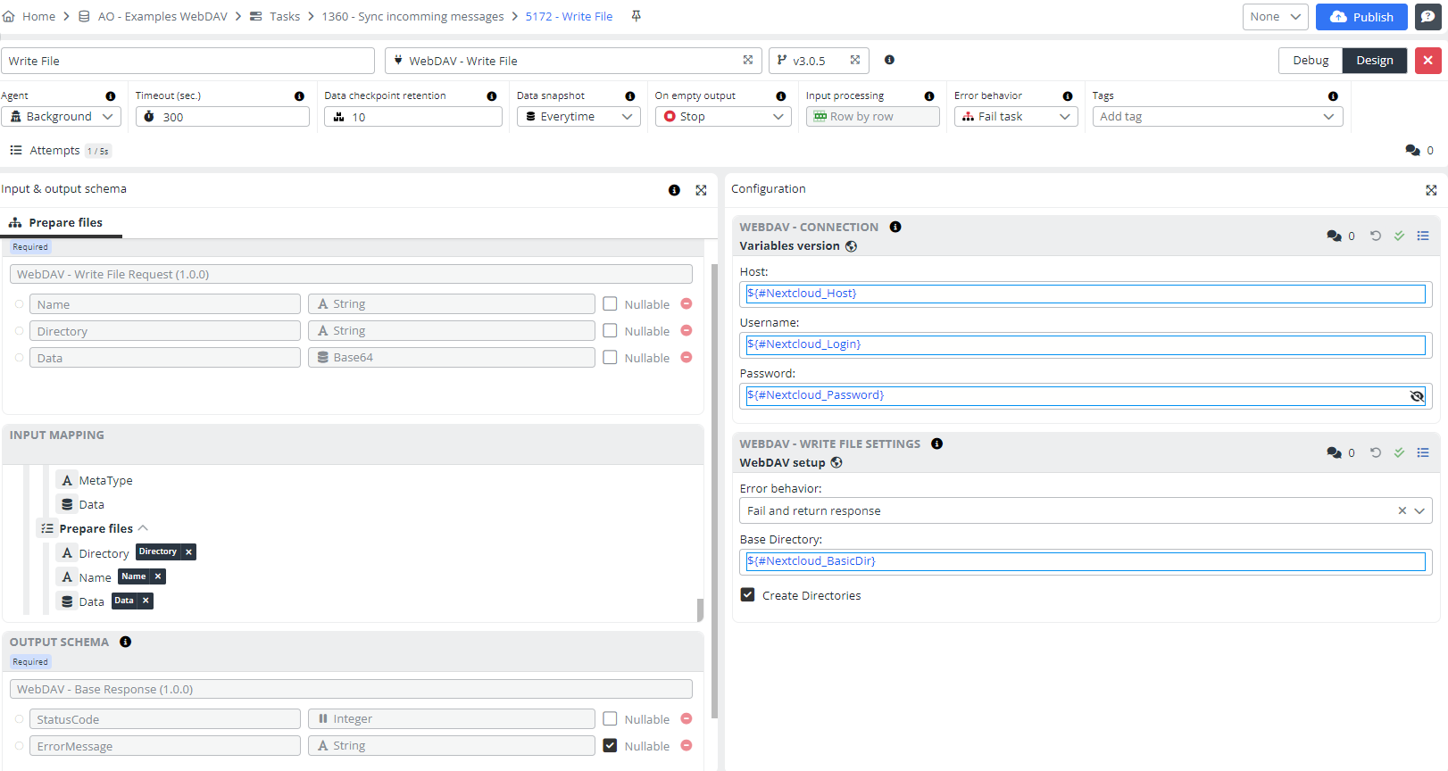Open the WebDAV Write File Settings list icon

click(x=1423, y=452)
